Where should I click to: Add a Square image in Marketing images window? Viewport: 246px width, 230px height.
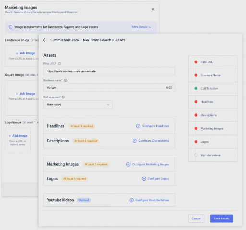(x=25, y=94)
